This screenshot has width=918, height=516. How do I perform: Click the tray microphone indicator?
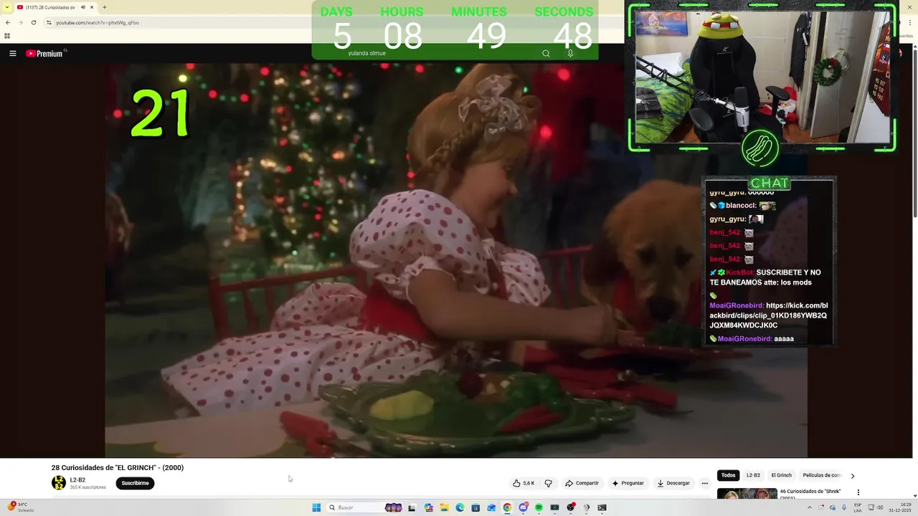click(x=844, y=507)
